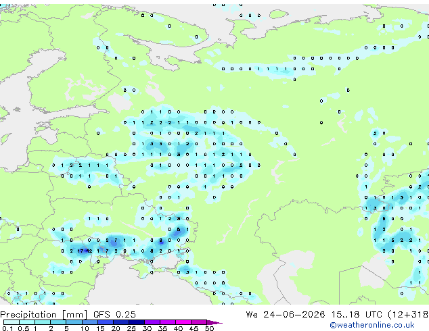Click the legend label '10'
Image resolution: width=429 pixels, height=331 pixels.
85,328
